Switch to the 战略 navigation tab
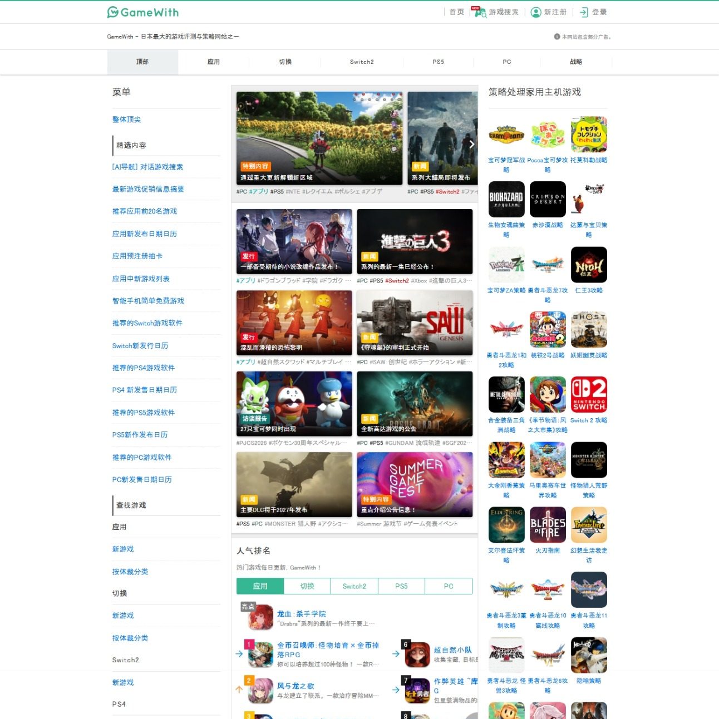The image size is (719, 719). [576, 62]
